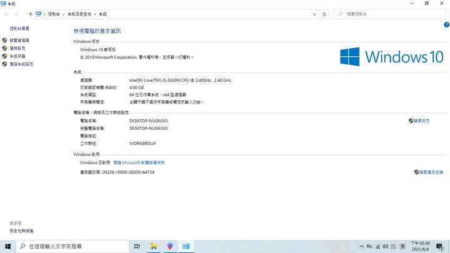The image size is (450, 253).
Task: Click the shield icon beside 變更產品金鑰
Action: pyautogui.click(x=416, y=172)
